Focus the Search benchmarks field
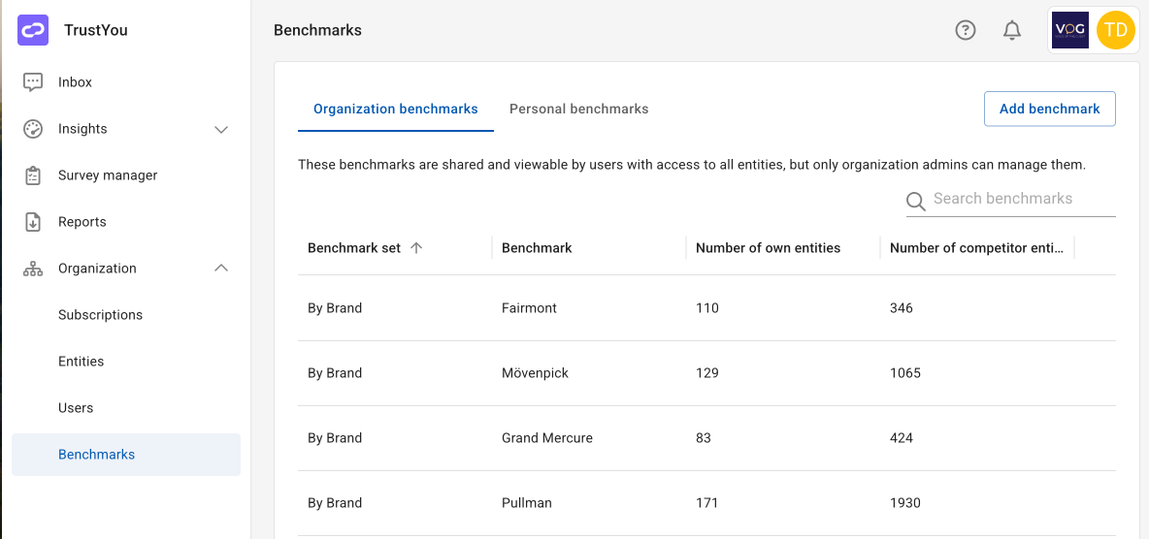This screenshot has width=1149, height=539. 1011,199
